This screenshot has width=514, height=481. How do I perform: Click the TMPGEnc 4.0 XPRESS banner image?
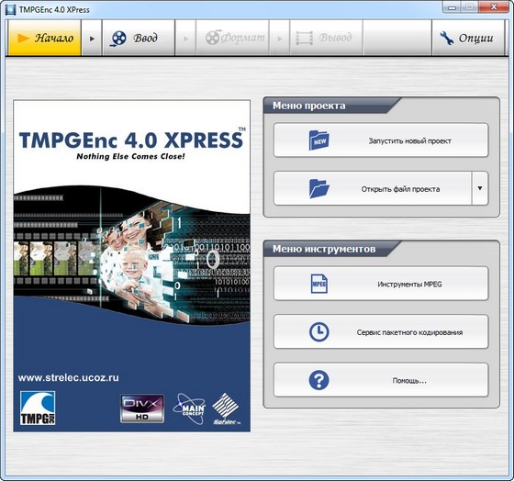point(132,266)
